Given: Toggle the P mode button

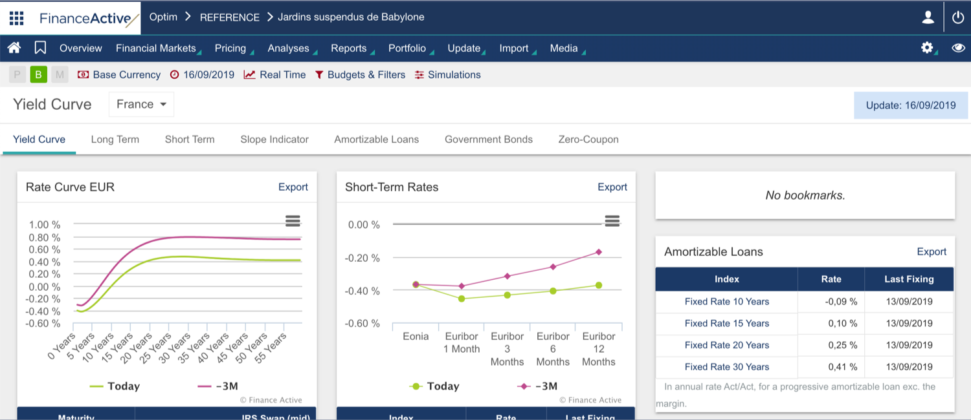Looking at the screenshot, I should (17, 75).
